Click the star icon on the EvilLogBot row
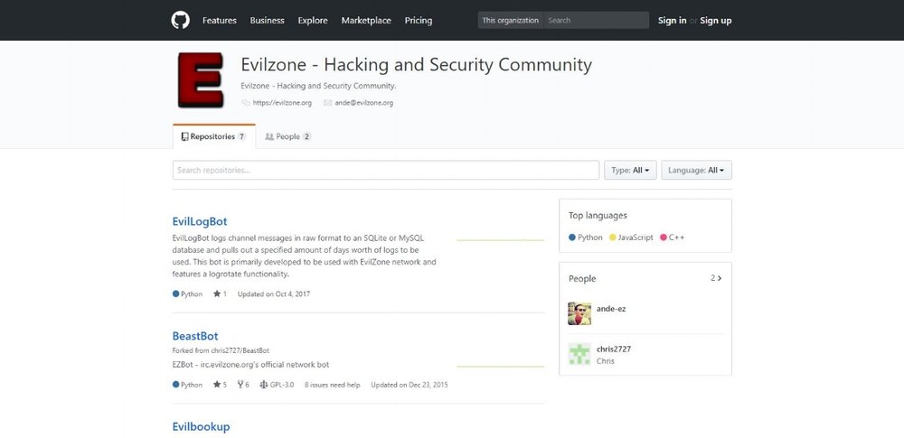The image size is (904, 438). tap(217, 294)
